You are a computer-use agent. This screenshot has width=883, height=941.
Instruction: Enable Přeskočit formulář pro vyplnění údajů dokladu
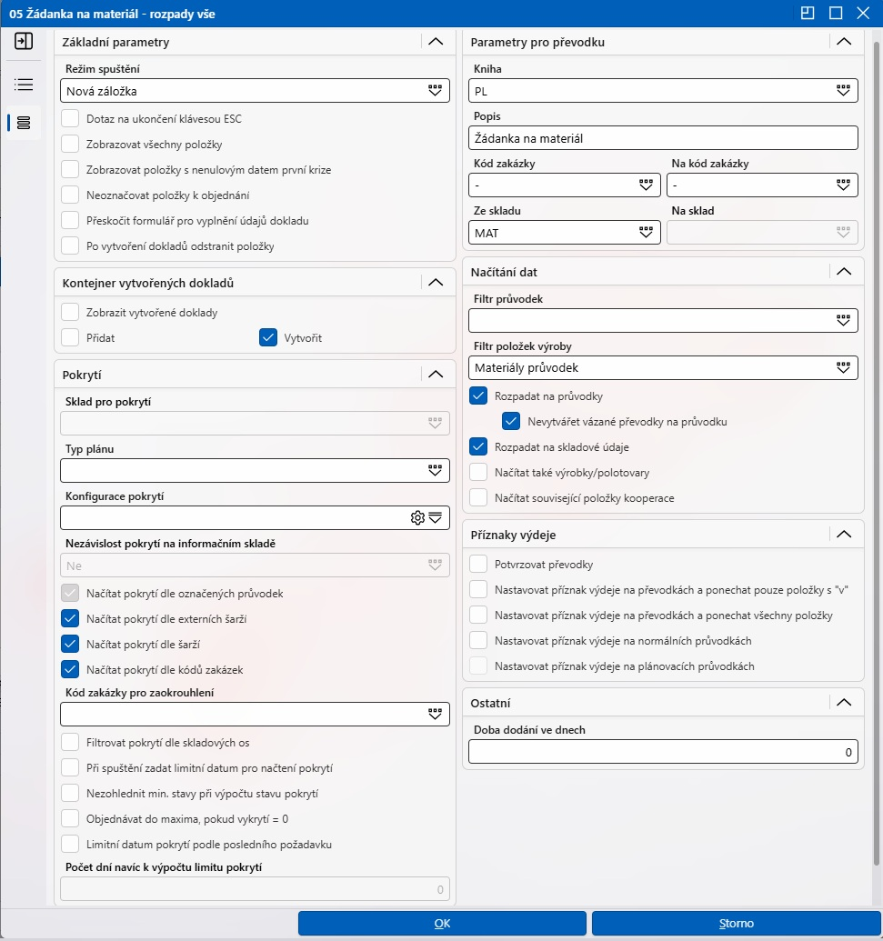[x=70, y=220]
